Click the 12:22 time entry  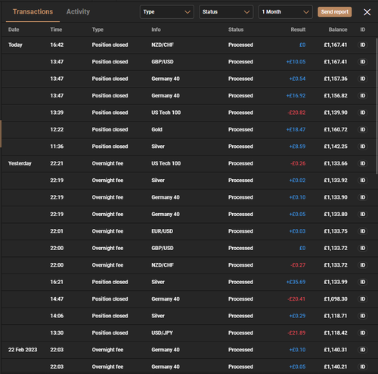(x=57, y=129)
